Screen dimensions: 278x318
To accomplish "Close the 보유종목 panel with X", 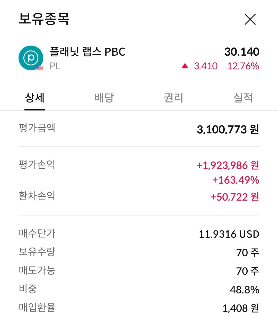I will coord(250,20).
